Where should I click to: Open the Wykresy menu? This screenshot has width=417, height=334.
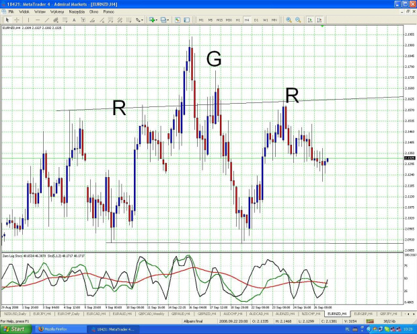56,11
